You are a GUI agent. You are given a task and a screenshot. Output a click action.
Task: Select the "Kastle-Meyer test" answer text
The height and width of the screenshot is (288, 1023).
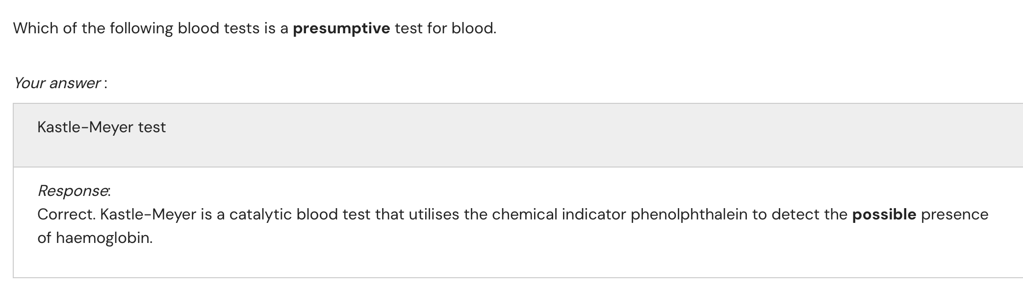coord(102,127)
